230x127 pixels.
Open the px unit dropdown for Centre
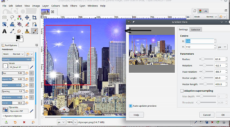[x=222, y=47]
